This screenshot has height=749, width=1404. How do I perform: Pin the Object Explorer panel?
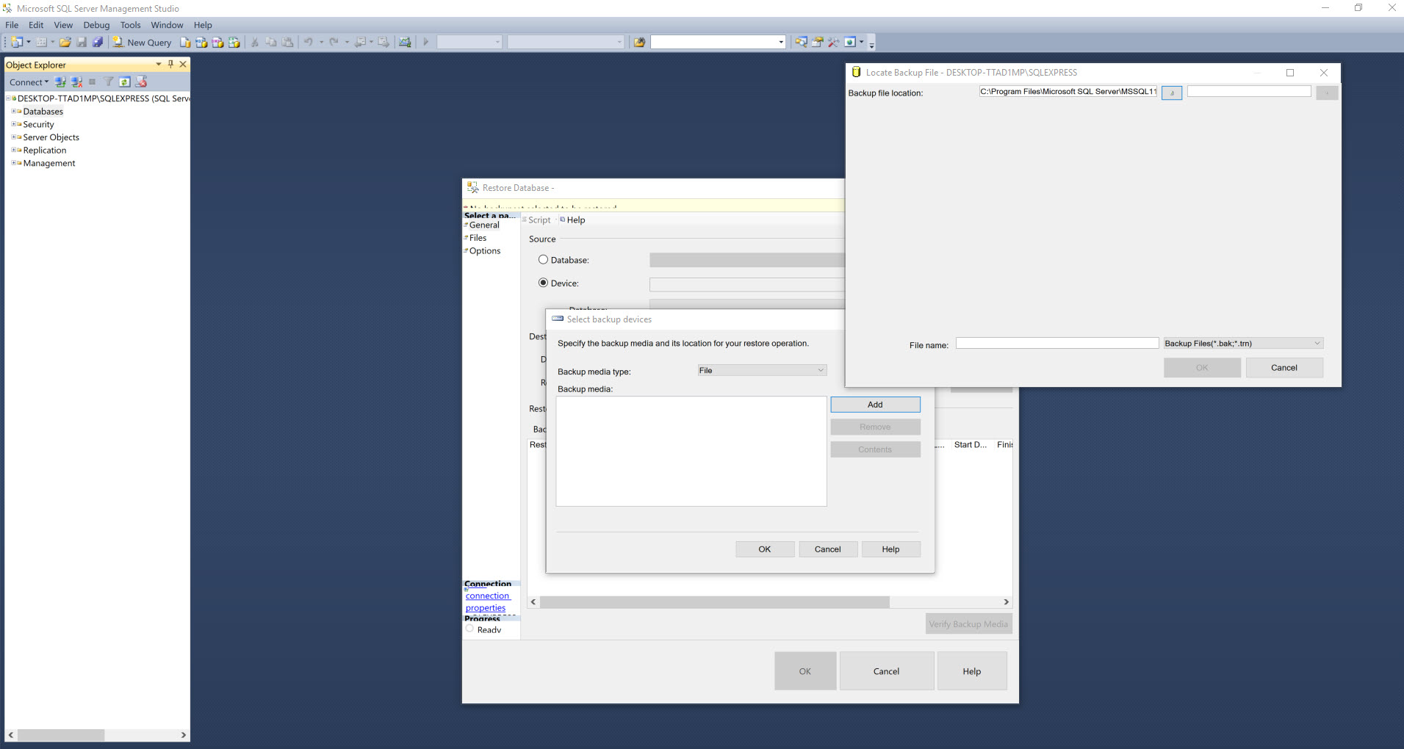pos(170,65)
